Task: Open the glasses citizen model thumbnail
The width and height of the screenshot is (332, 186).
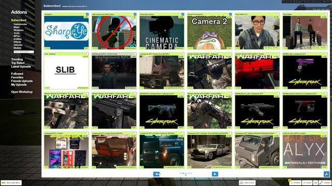Action: click(x=257, y=33)
